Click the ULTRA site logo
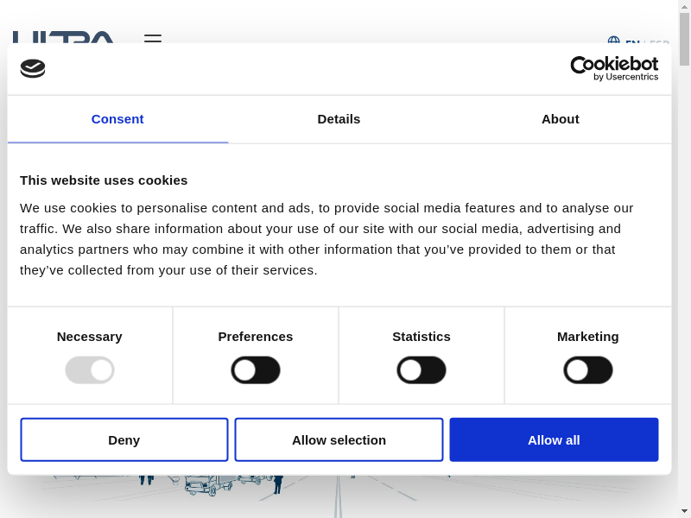Screen dimensions: 691x518 tap(64, 37)
